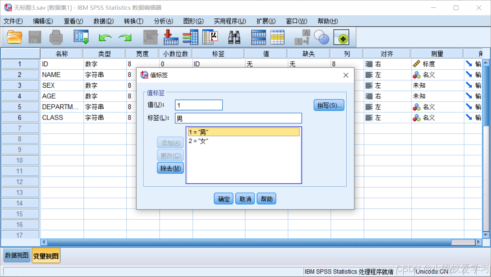
Task: Click the 对齐 column header
Action: pos(387,54)
